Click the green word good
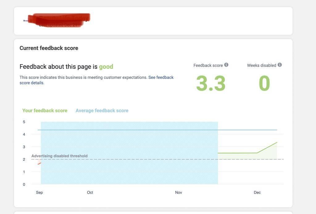The image size is (316, 214). [106, 67]
